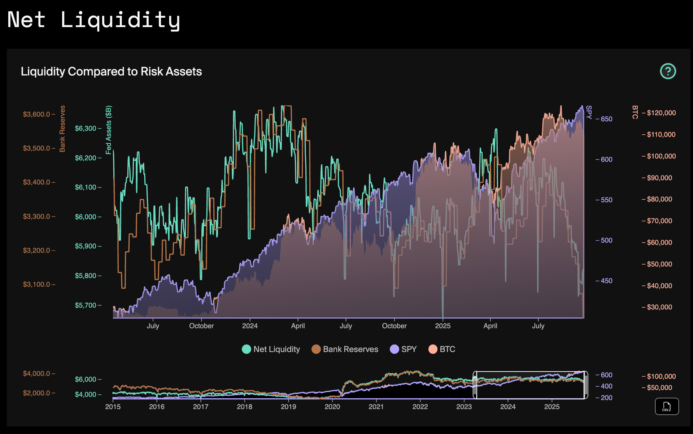Toggle Bank Reserves series via legend label
The width and height of the screenshot is (693, 434).
click(350, 349)
